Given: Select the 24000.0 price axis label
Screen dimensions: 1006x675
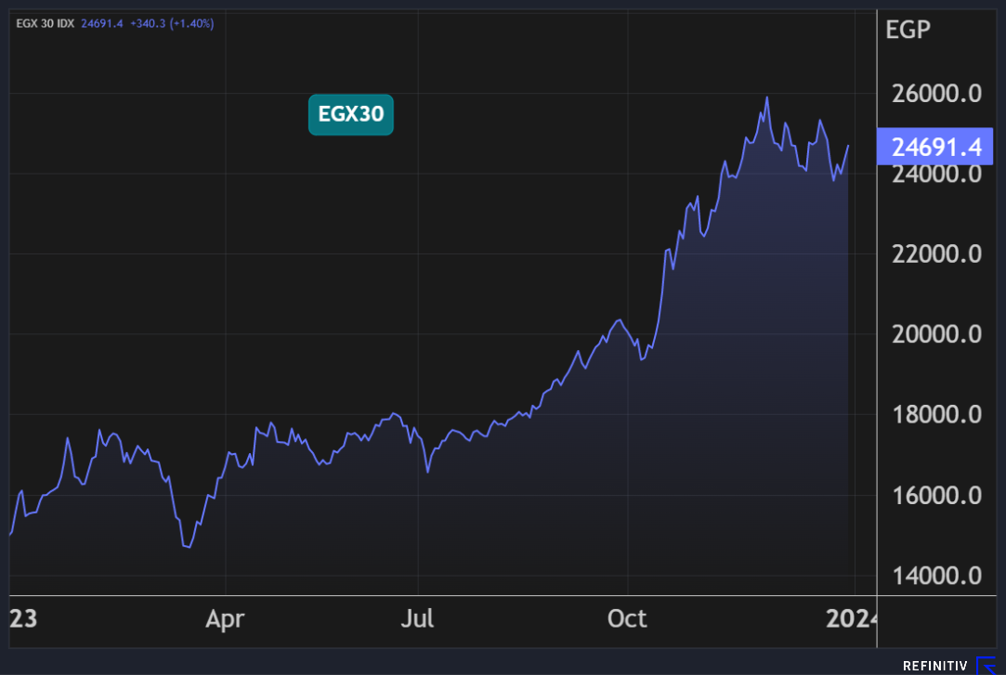Looking at the screenshot, I should click(x=935, y=175).
